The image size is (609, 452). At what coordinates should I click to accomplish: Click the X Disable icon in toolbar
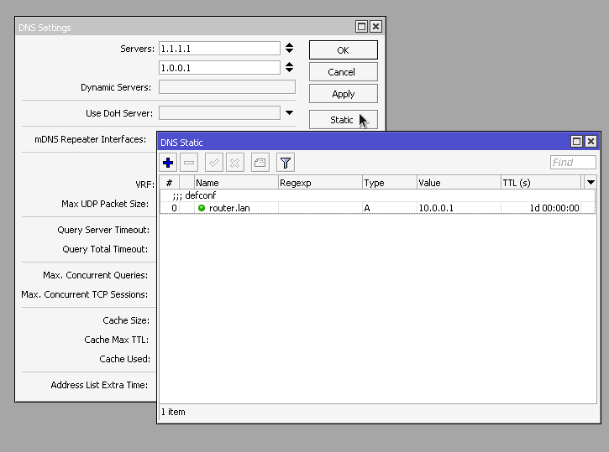point(235,163)
